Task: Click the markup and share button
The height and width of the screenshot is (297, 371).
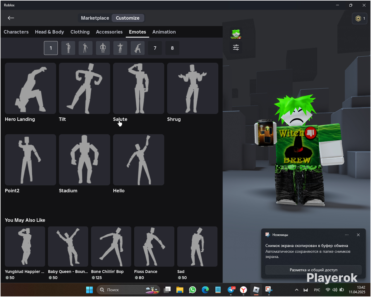Action: point(313,270)
